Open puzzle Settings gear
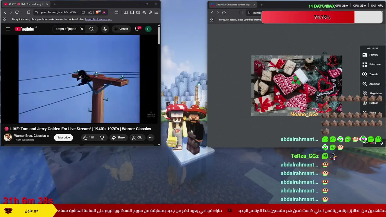Image resolution: width=386 pixels, height=217 pixels. click(x=370, y=103)
